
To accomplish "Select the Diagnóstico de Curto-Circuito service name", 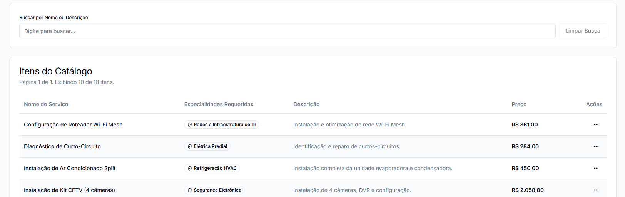I will [62, 146].
